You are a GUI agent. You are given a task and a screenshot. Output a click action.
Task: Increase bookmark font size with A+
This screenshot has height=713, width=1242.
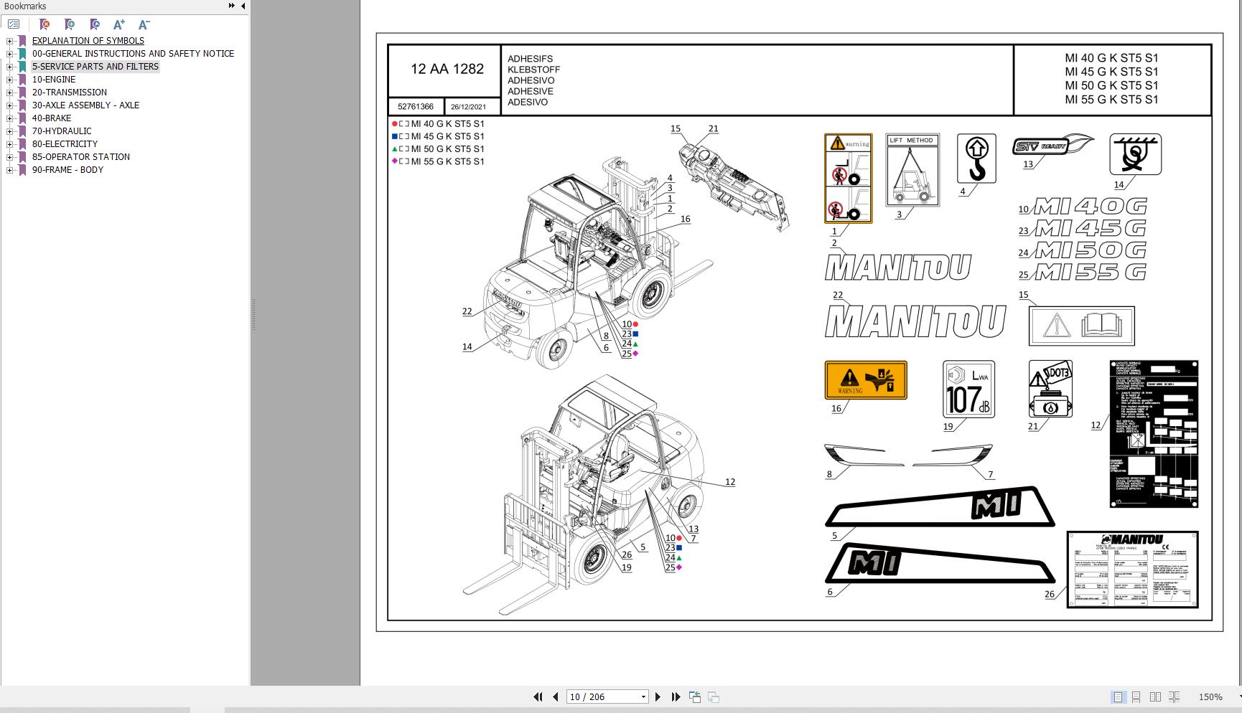coord(119,24)
